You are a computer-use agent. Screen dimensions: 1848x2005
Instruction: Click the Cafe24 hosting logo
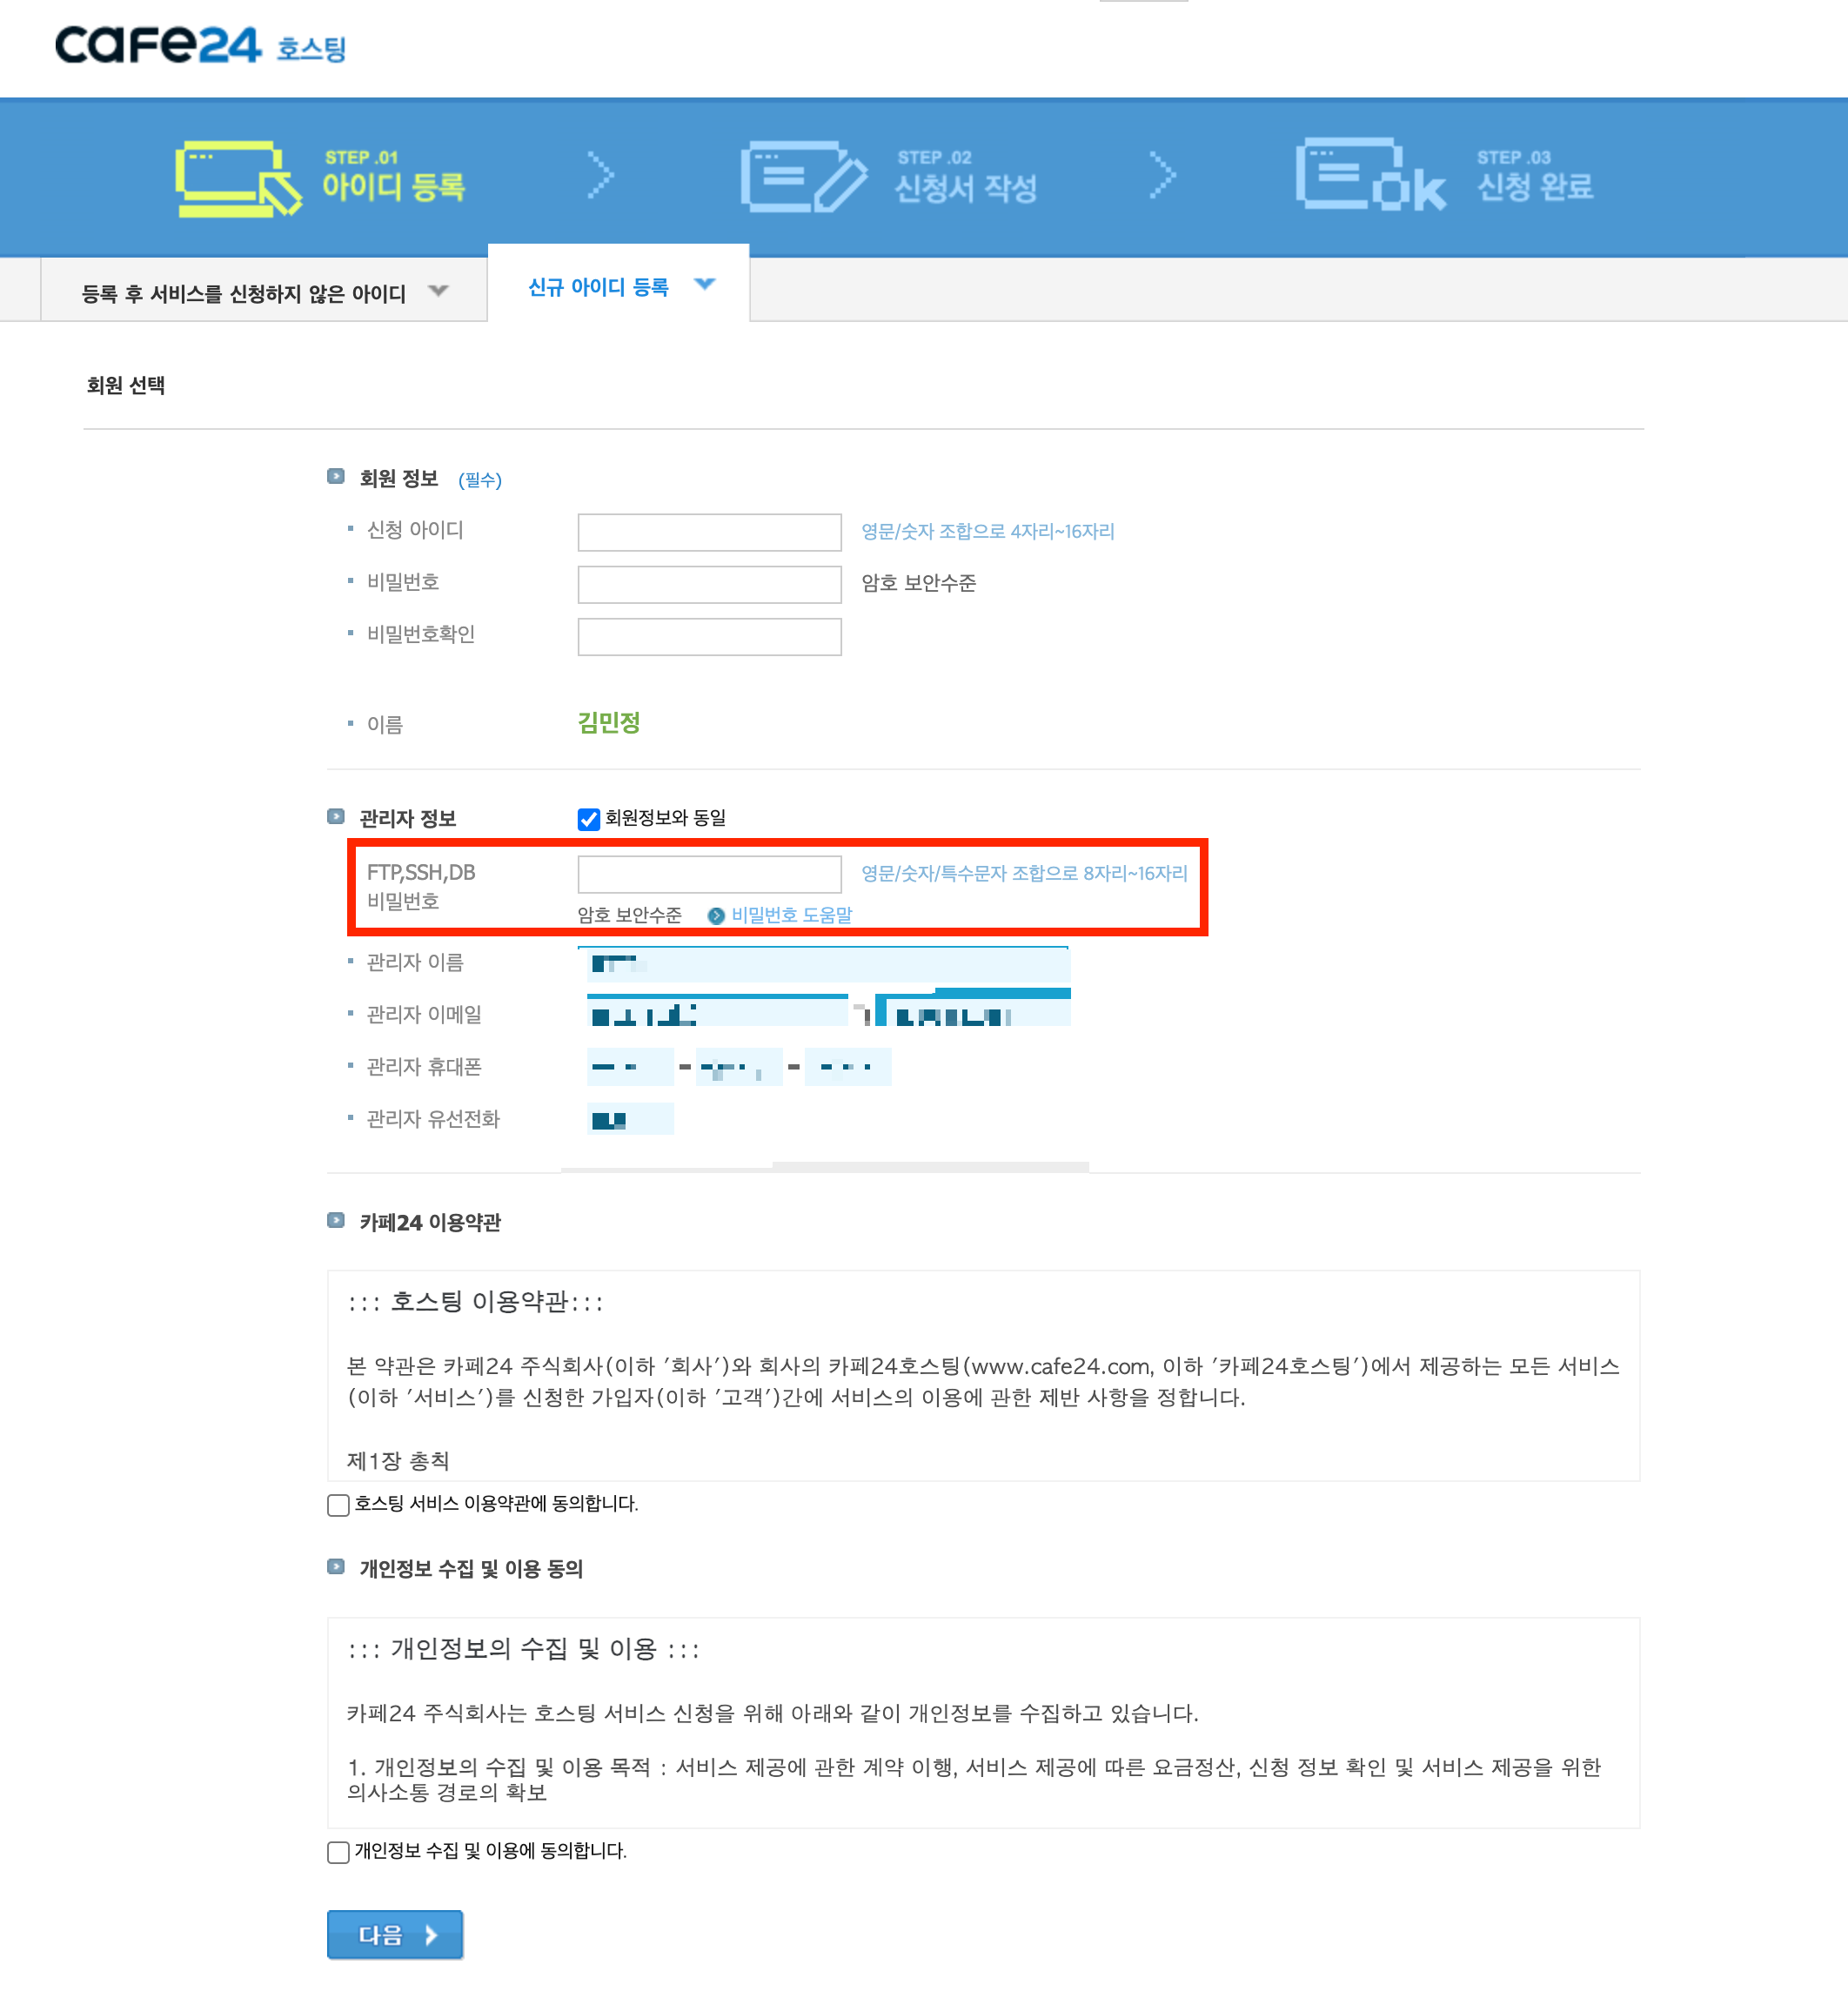(200, 46)
